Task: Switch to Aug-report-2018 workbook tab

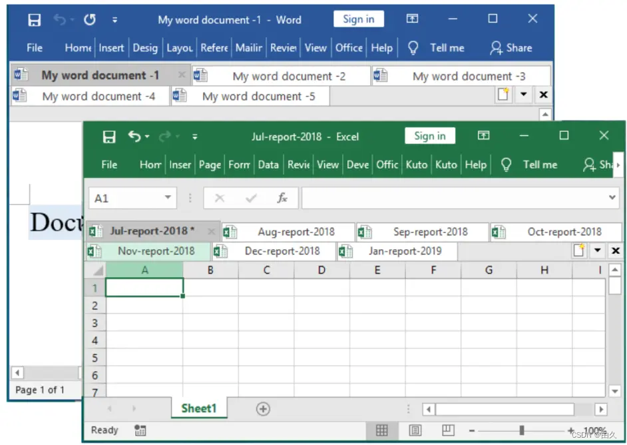Action: (288, 232)
